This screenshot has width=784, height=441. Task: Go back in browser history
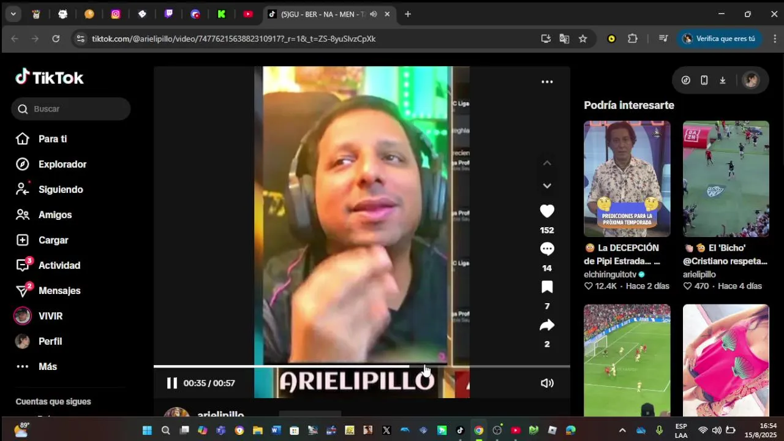(x=15, y=39)
